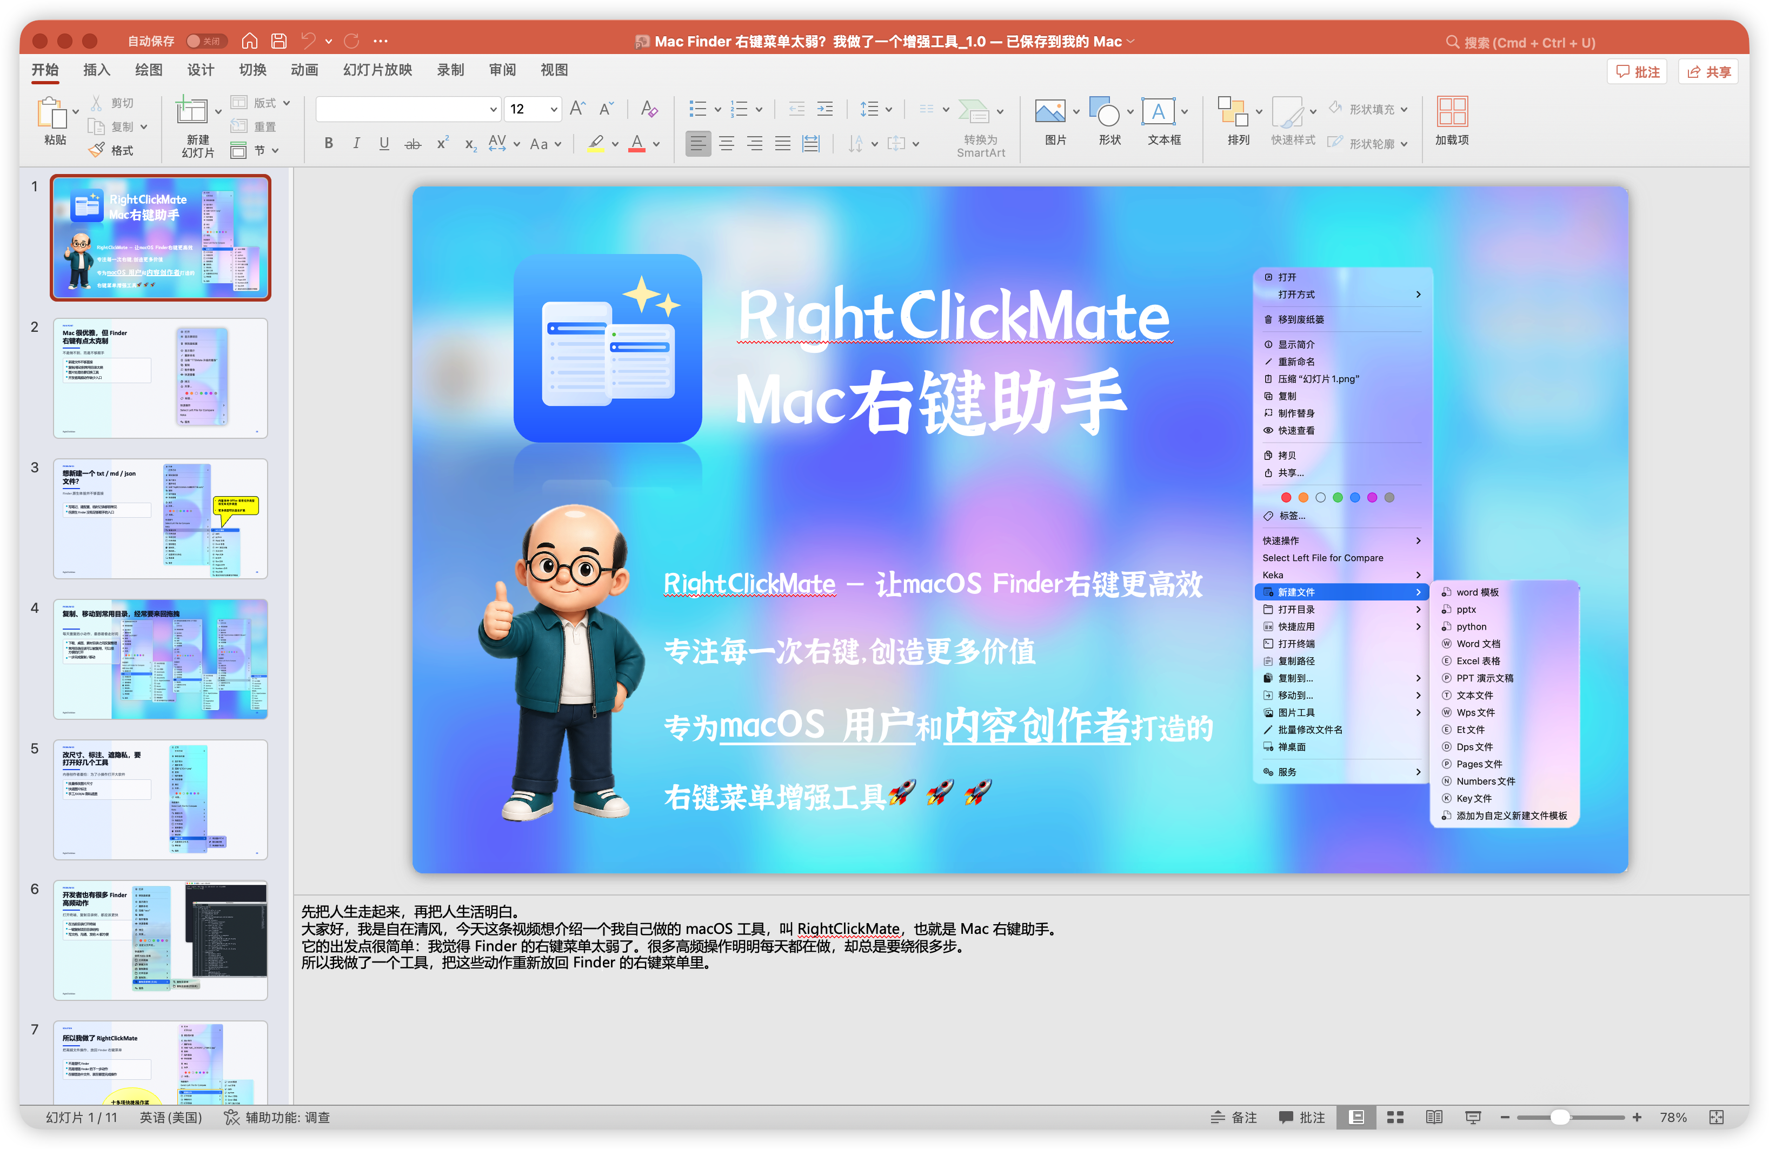Switch to slide sorter view

(x=1395, y=1117)
